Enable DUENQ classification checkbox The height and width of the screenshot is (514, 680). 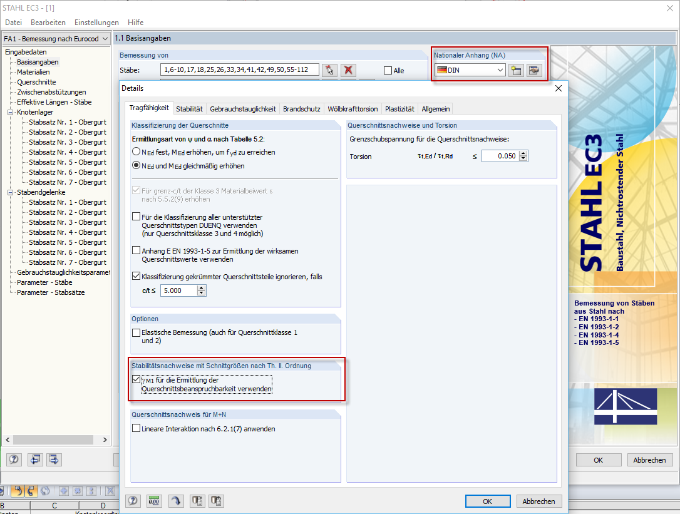pyautogui.click(x=136, y=217)
